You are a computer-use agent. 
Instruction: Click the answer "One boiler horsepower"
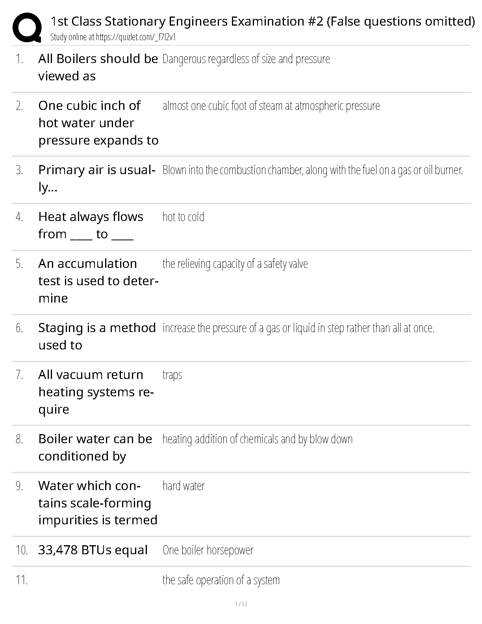pyautogui.click(x=208, y=550)
